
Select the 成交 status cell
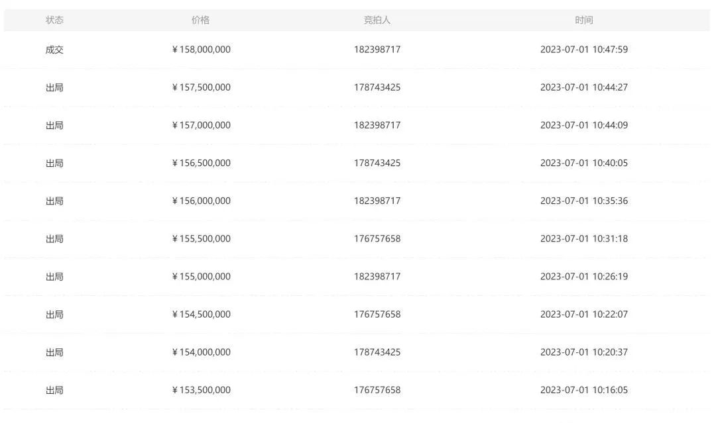click(54, 50)
